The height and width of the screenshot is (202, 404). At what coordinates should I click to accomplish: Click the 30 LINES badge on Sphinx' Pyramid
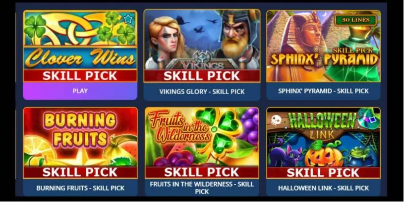point(355,20)
